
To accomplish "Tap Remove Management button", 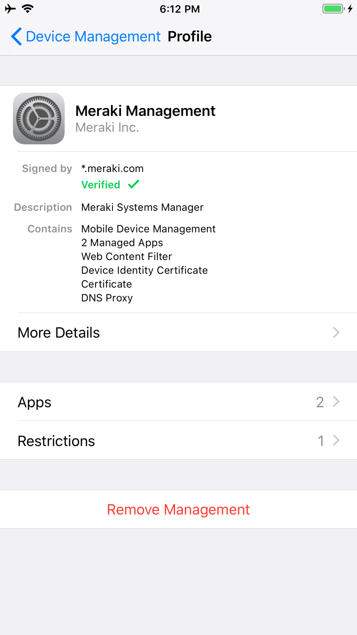I will click(x=178, y=509).
